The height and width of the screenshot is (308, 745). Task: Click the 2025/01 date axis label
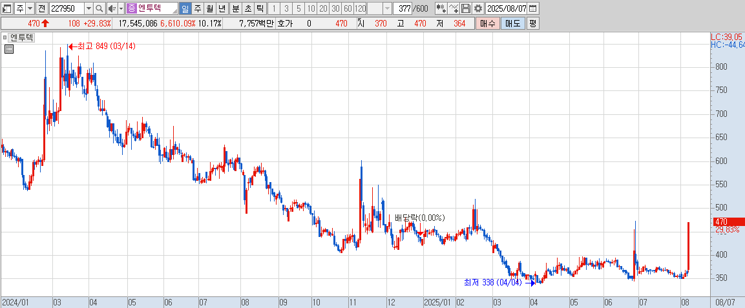click(437, 302)
